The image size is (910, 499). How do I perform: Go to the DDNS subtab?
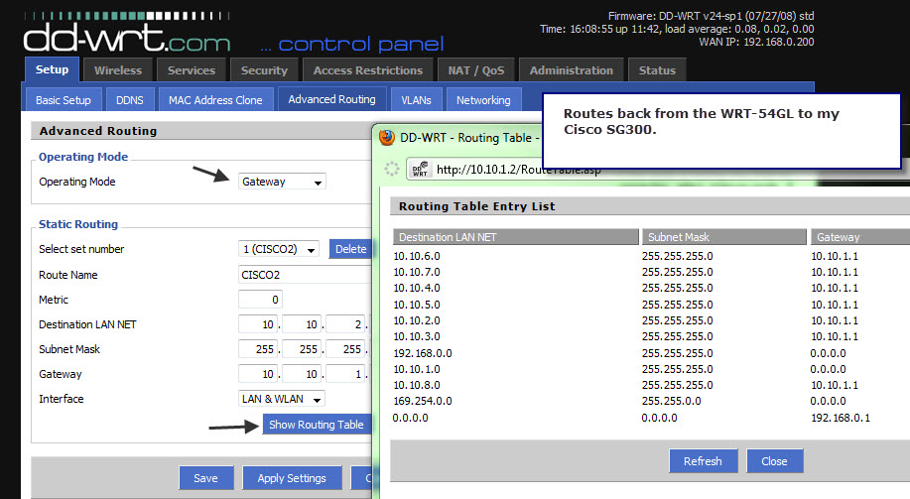pyautogui.click(x=129, y=100)
